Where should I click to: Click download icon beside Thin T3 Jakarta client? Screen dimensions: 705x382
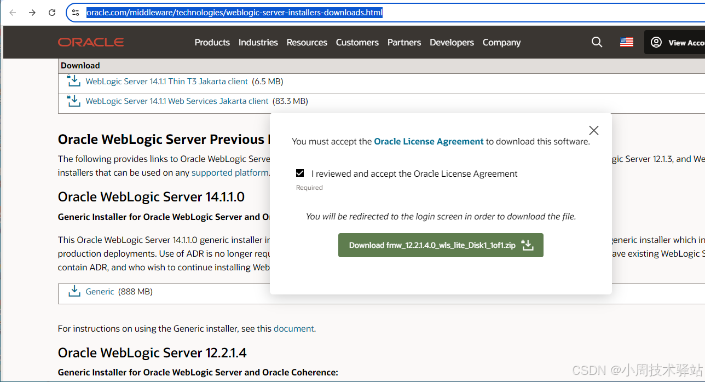(x=73, y=81)
